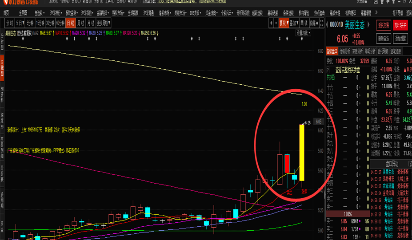The height and width of the screenshot is (240, 412).
Task: Open left sidebar 分时图 tab
Action: coord(2,41)
